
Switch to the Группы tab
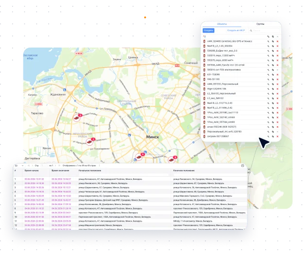(260, 24)
